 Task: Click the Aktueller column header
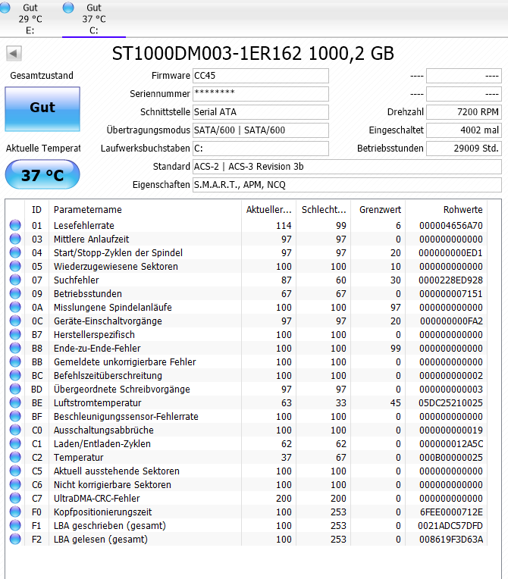click(x=269, y=210)
